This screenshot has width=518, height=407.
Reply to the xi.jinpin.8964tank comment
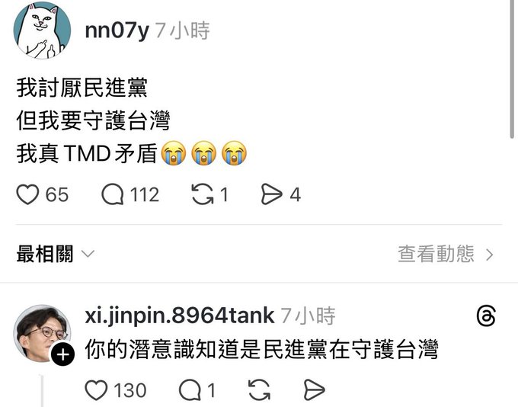pyautogui.click(x=190, y=390)
